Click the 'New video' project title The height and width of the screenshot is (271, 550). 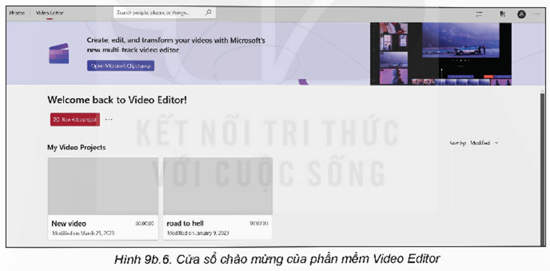(x=69, y=224)
